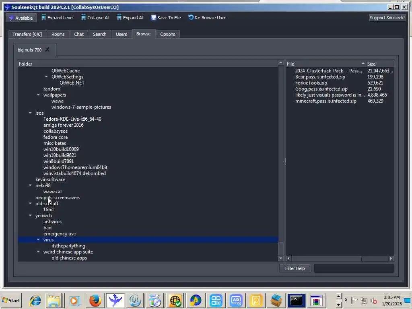This screenshot has height=309, width=412.
Task: Collapse the weird chinese app suite folder
Action: point(38,252)
